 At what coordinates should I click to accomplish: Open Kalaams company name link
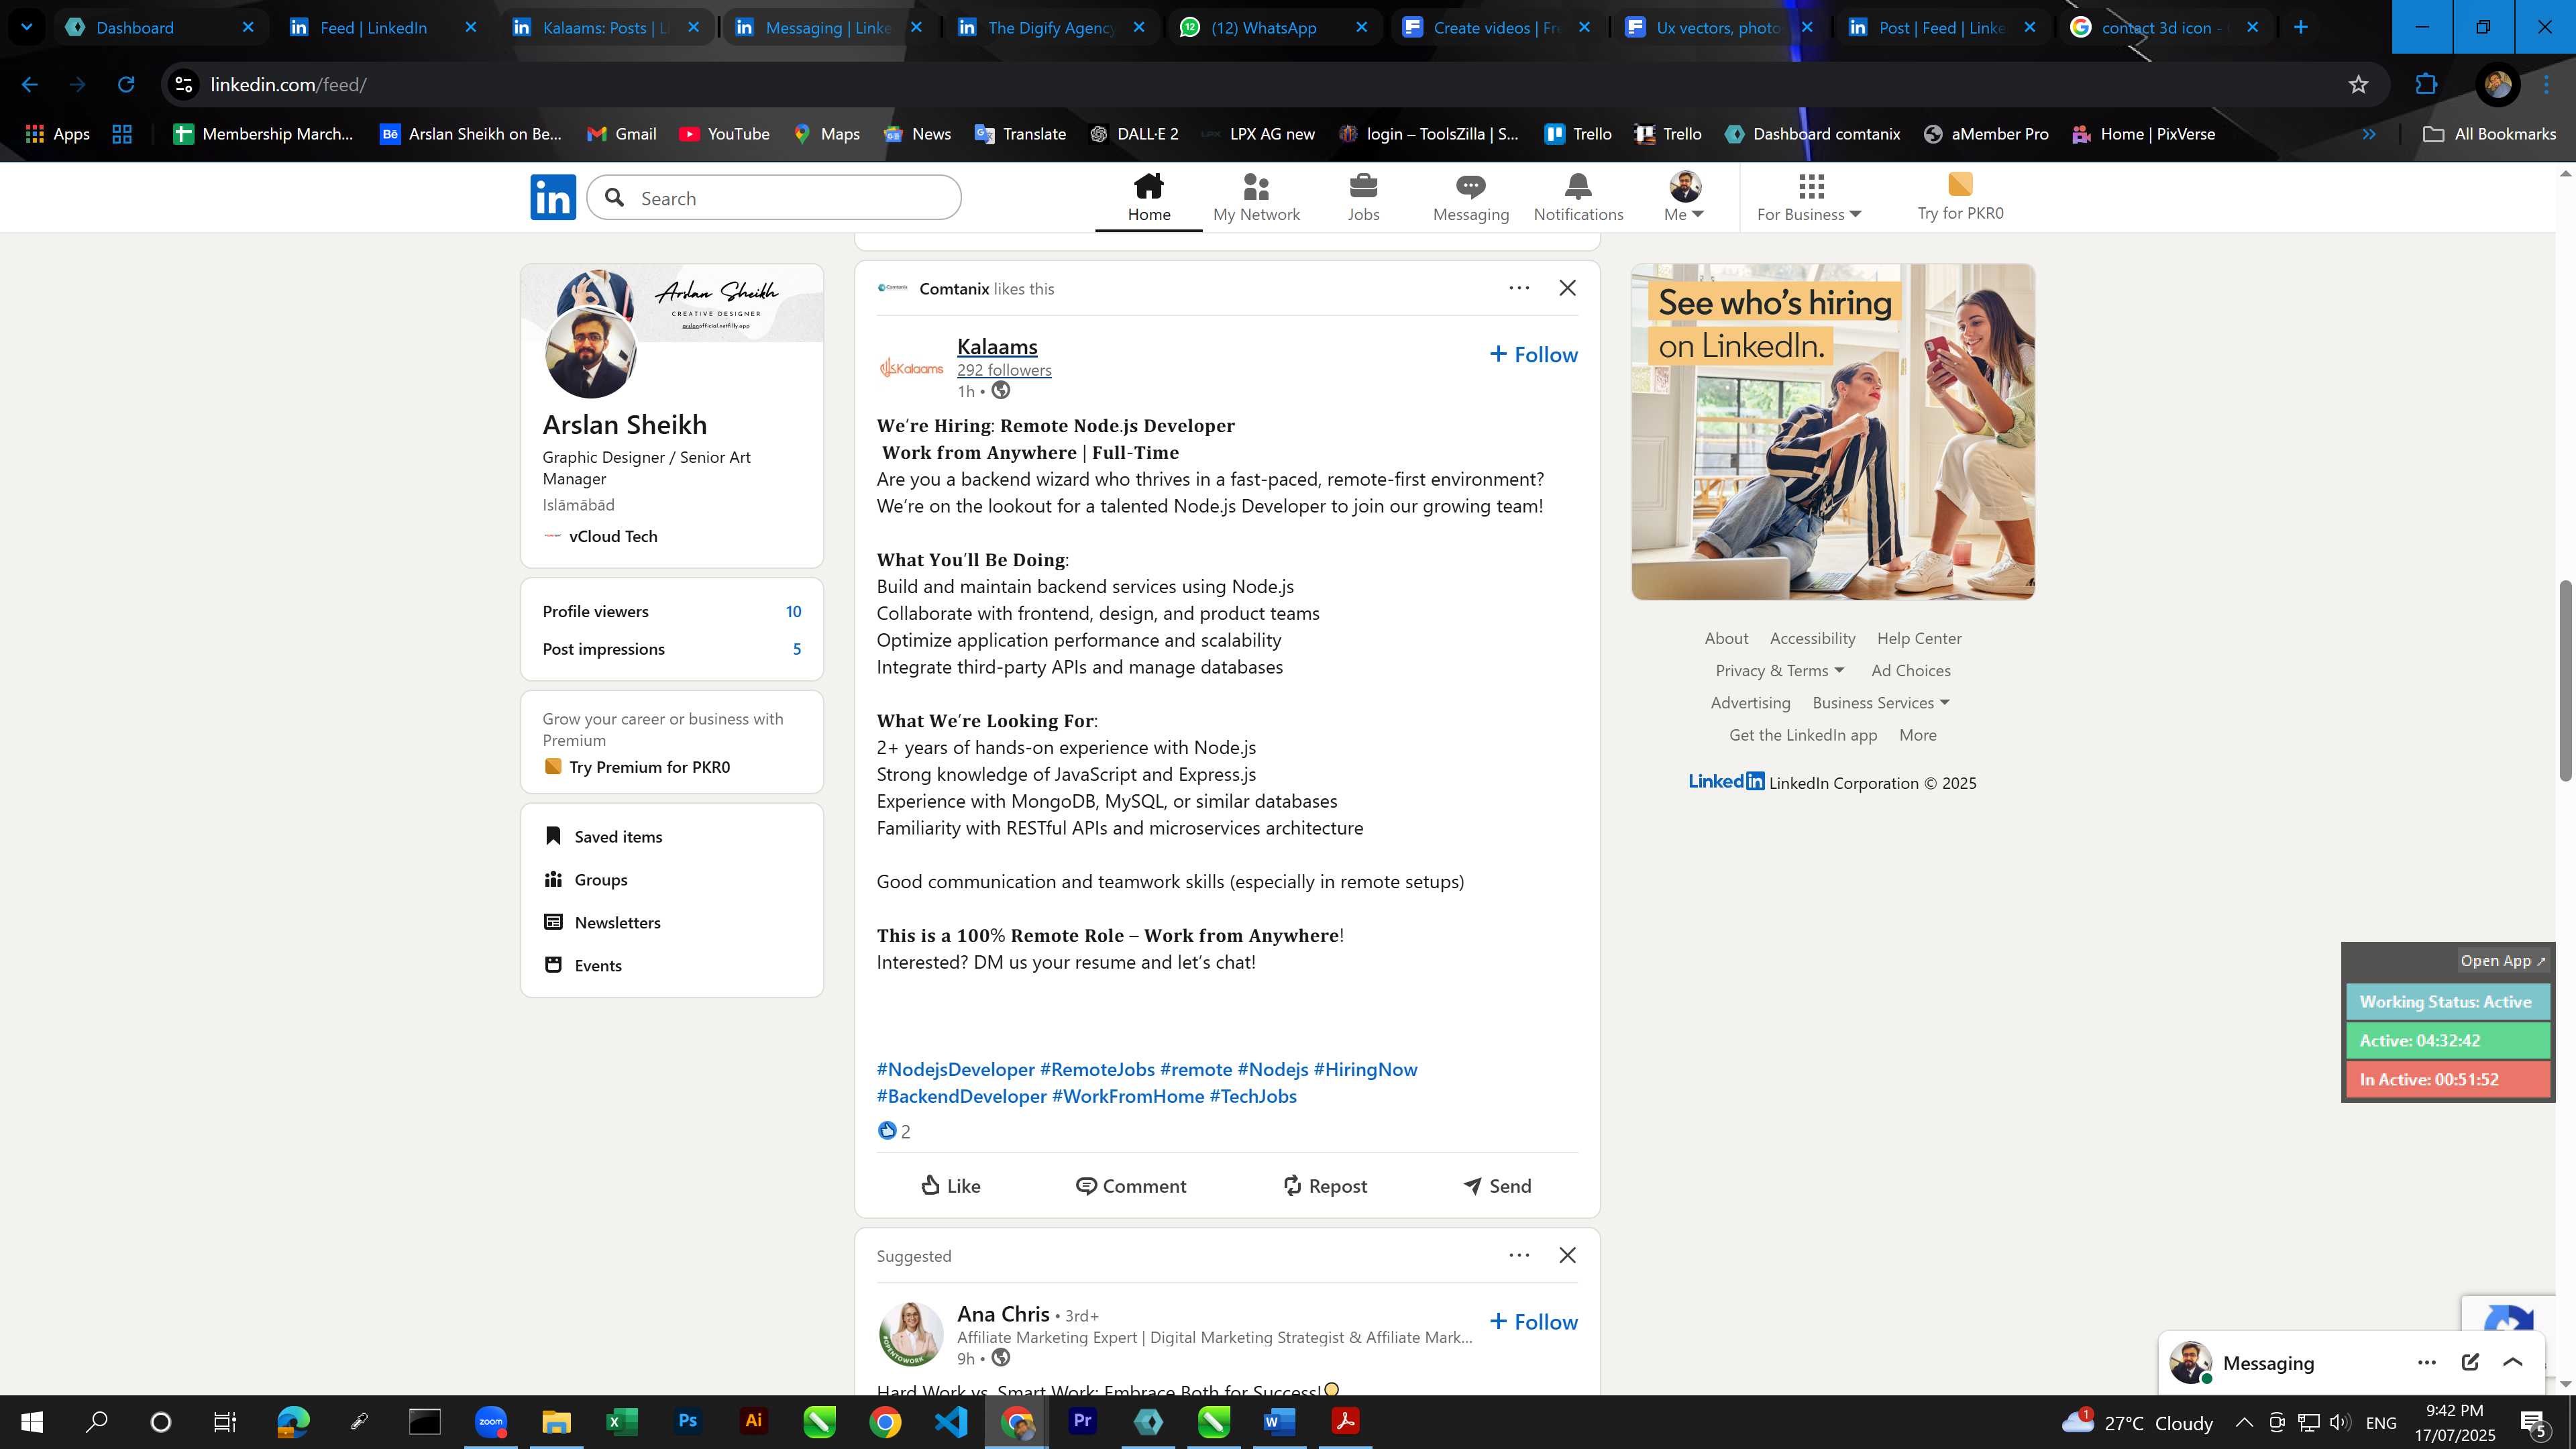[997, 347]
